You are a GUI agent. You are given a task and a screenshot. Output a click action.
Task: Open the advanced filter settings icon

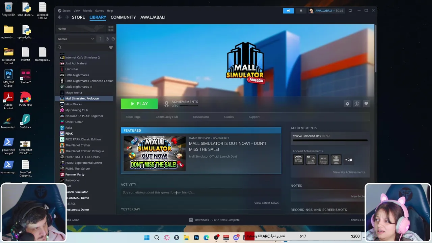coord(111,47)
